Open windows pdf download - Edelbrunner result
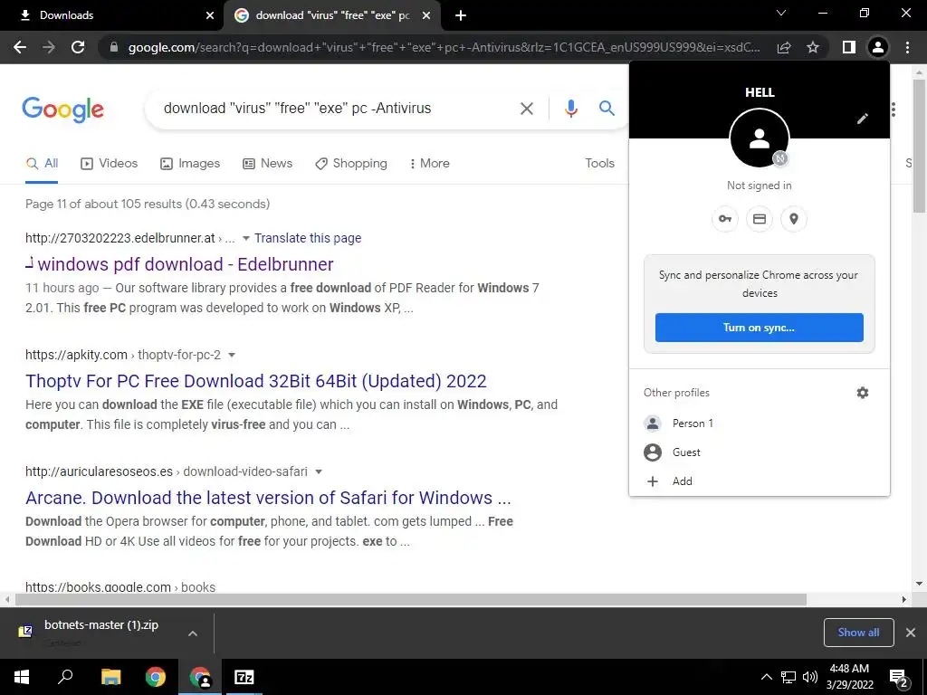 (179, 264)
